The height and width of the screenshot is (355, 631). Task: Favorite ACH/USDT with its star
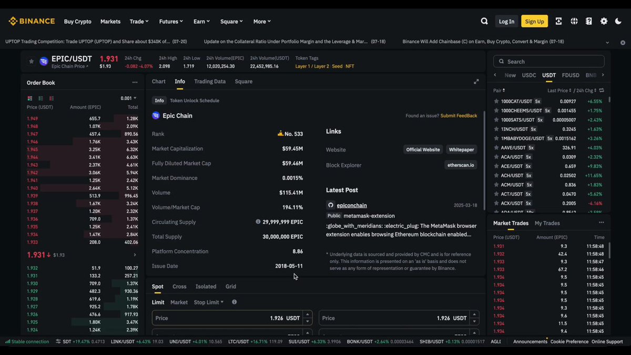(x=496, y=176)
